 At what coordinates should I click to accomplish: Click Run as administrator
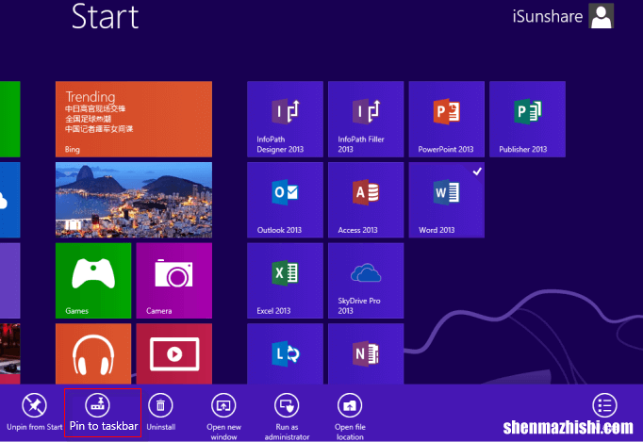point(287,417)
